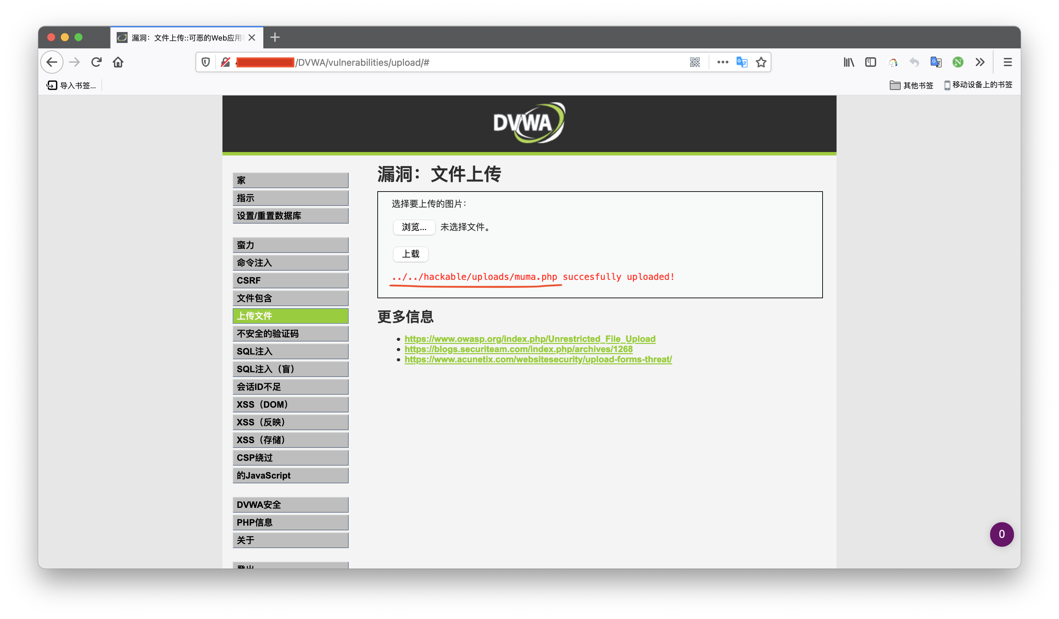Click the translate page icon in address bar
1059x619 pixels.
point(742,62)
